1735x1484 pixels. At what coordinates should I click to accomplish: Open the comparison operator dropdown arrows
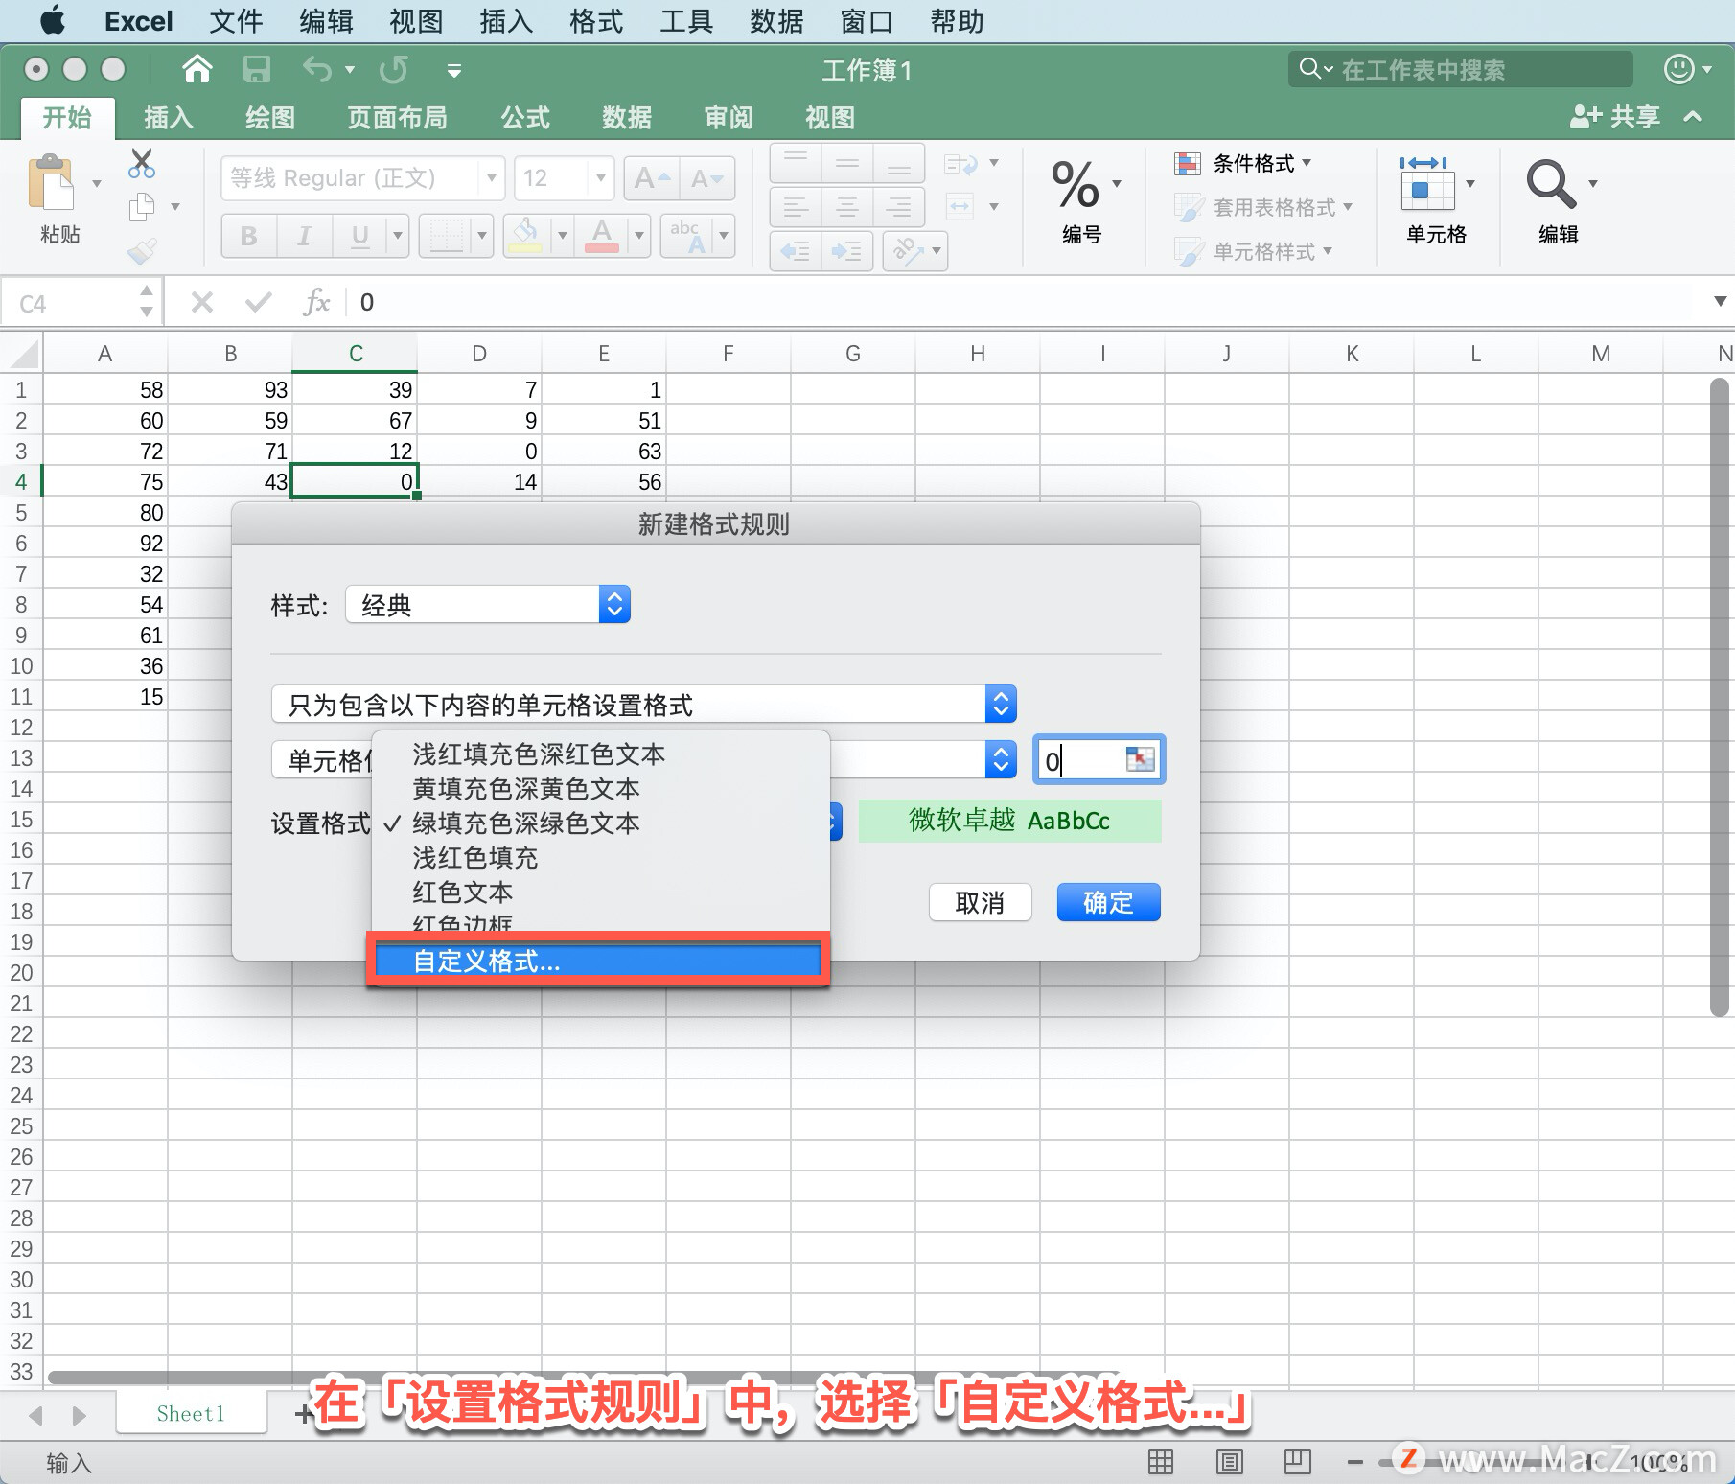pyautogui.click(x=1001, y=759)
